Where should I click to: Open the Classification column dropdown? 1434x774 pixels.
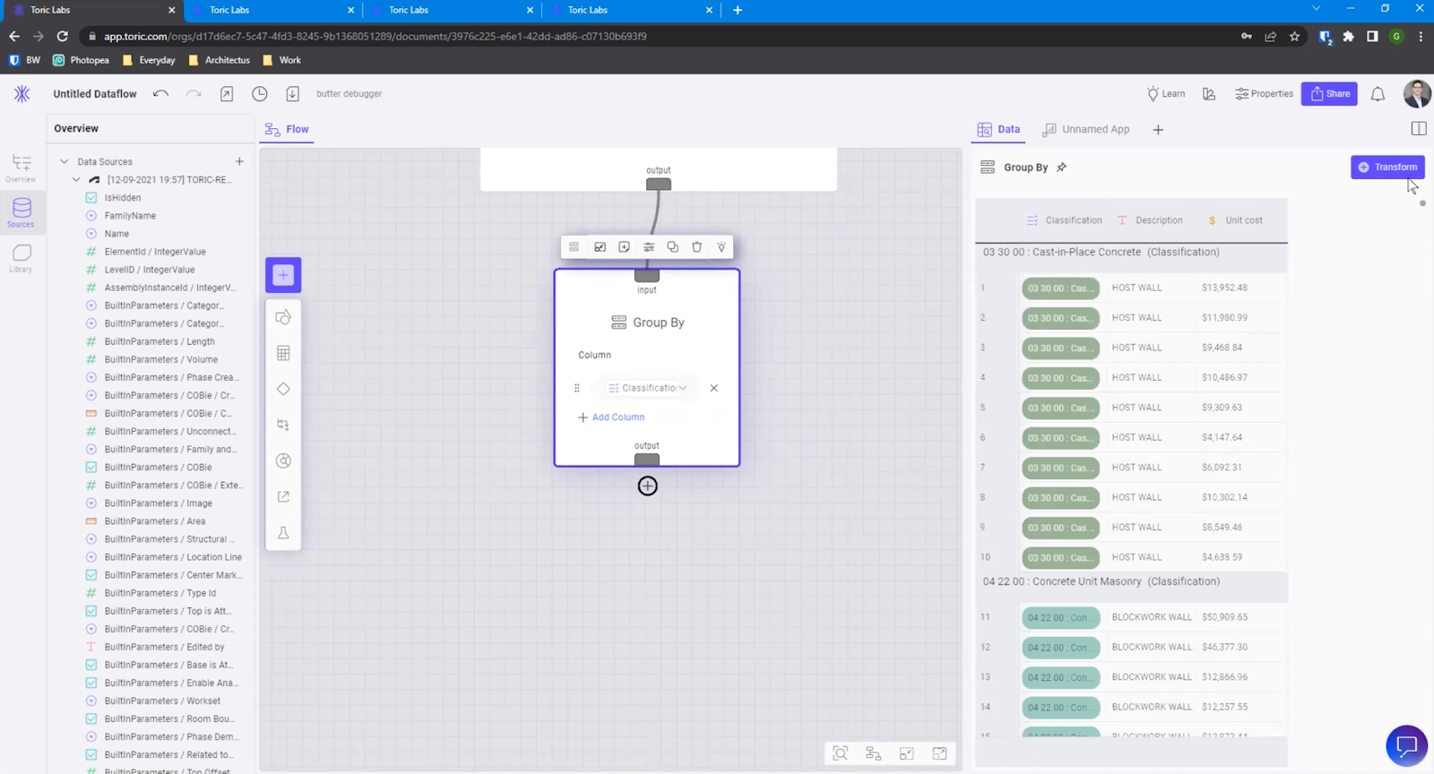point(647,388)
